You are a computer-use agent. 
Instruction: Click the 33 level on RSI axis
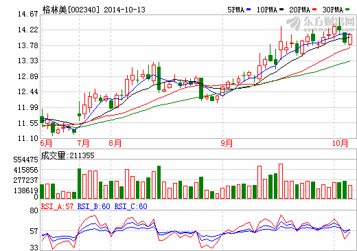34,248
